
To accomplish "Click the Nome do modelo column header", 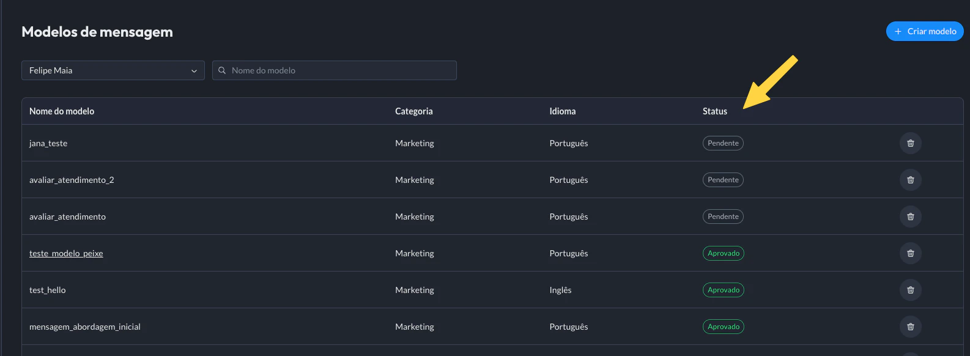I will click(62, 111).
